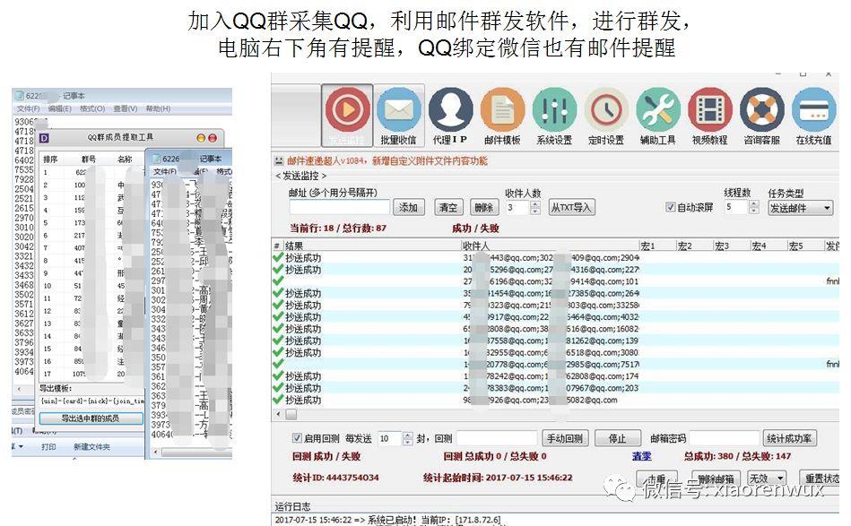Image resolution: width=851 pixels, height=526 pixels.
Task: Open 文件(F) menu in front 6226 记事本
Action: (x=165, y=171)
